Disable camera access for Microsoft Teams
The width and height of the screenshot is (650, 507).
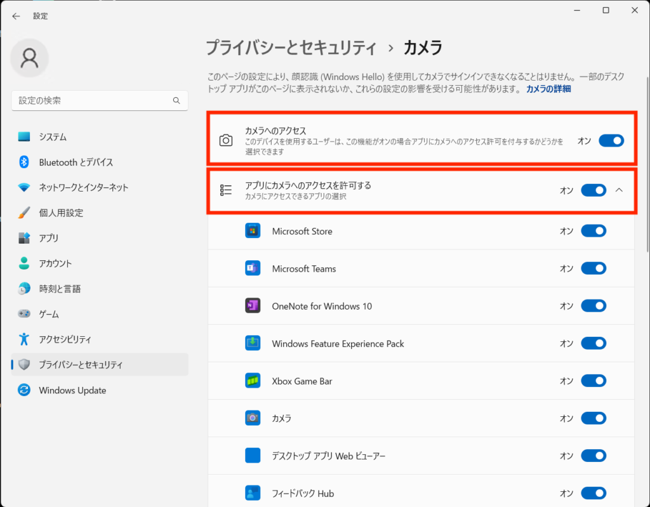tap(594, 268)
